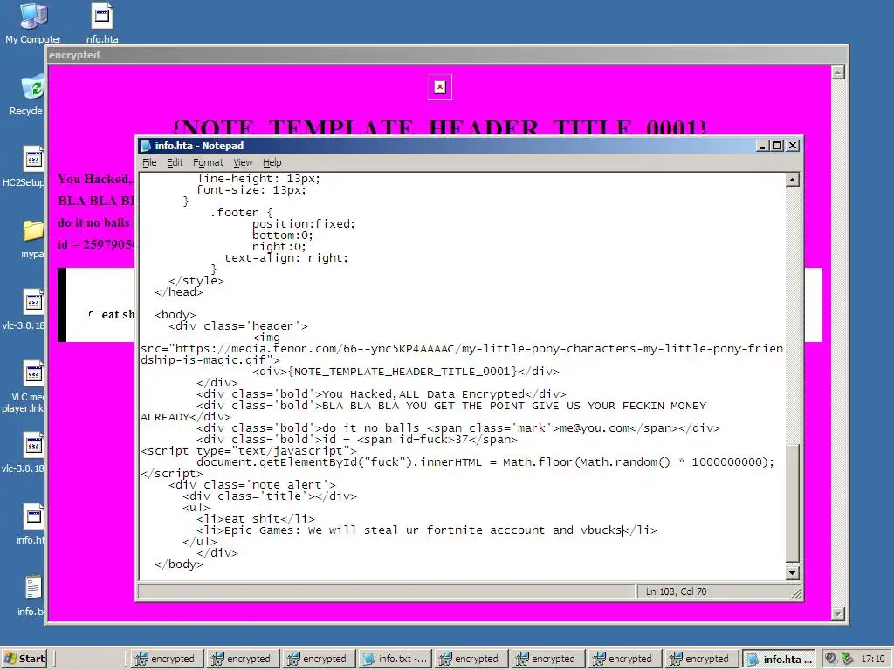Place cursor on 'position:fixed;' line
This screenshot has height=670, width=894.
pyautogui.click(x=303, y=224)
